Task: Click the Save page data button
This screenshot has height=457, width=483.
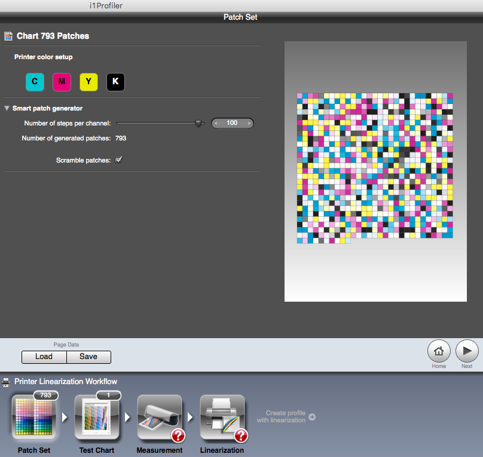Action: [88, 357]
